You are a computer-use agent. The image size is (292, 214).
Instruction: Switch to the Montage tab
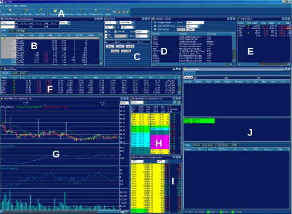click(21, 31)
